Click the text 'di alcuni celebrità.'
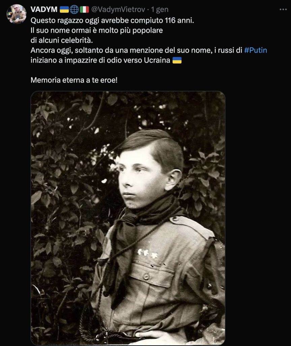 [62, 41]
